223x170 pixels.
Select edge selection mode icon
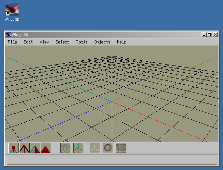[x=24, y=148]
